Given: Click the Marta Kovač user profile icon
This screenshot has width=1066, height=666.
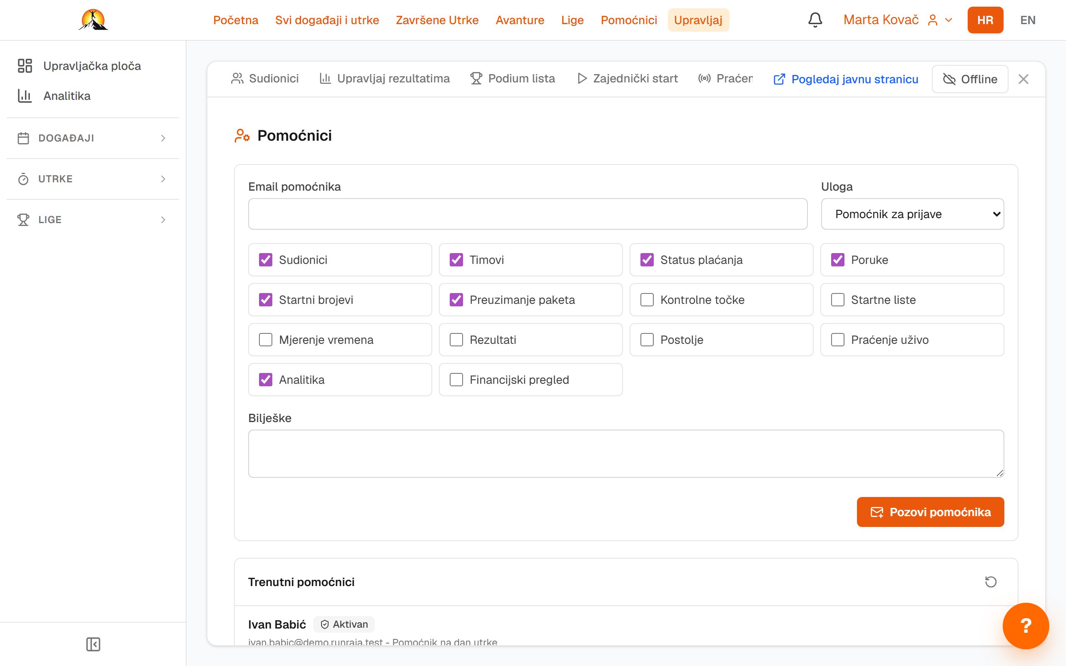Looking at the screenshot, I should (932, 20).
